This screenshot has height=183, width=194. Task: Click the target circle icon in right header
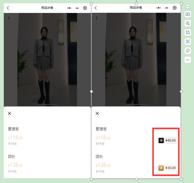click(175, 8)
